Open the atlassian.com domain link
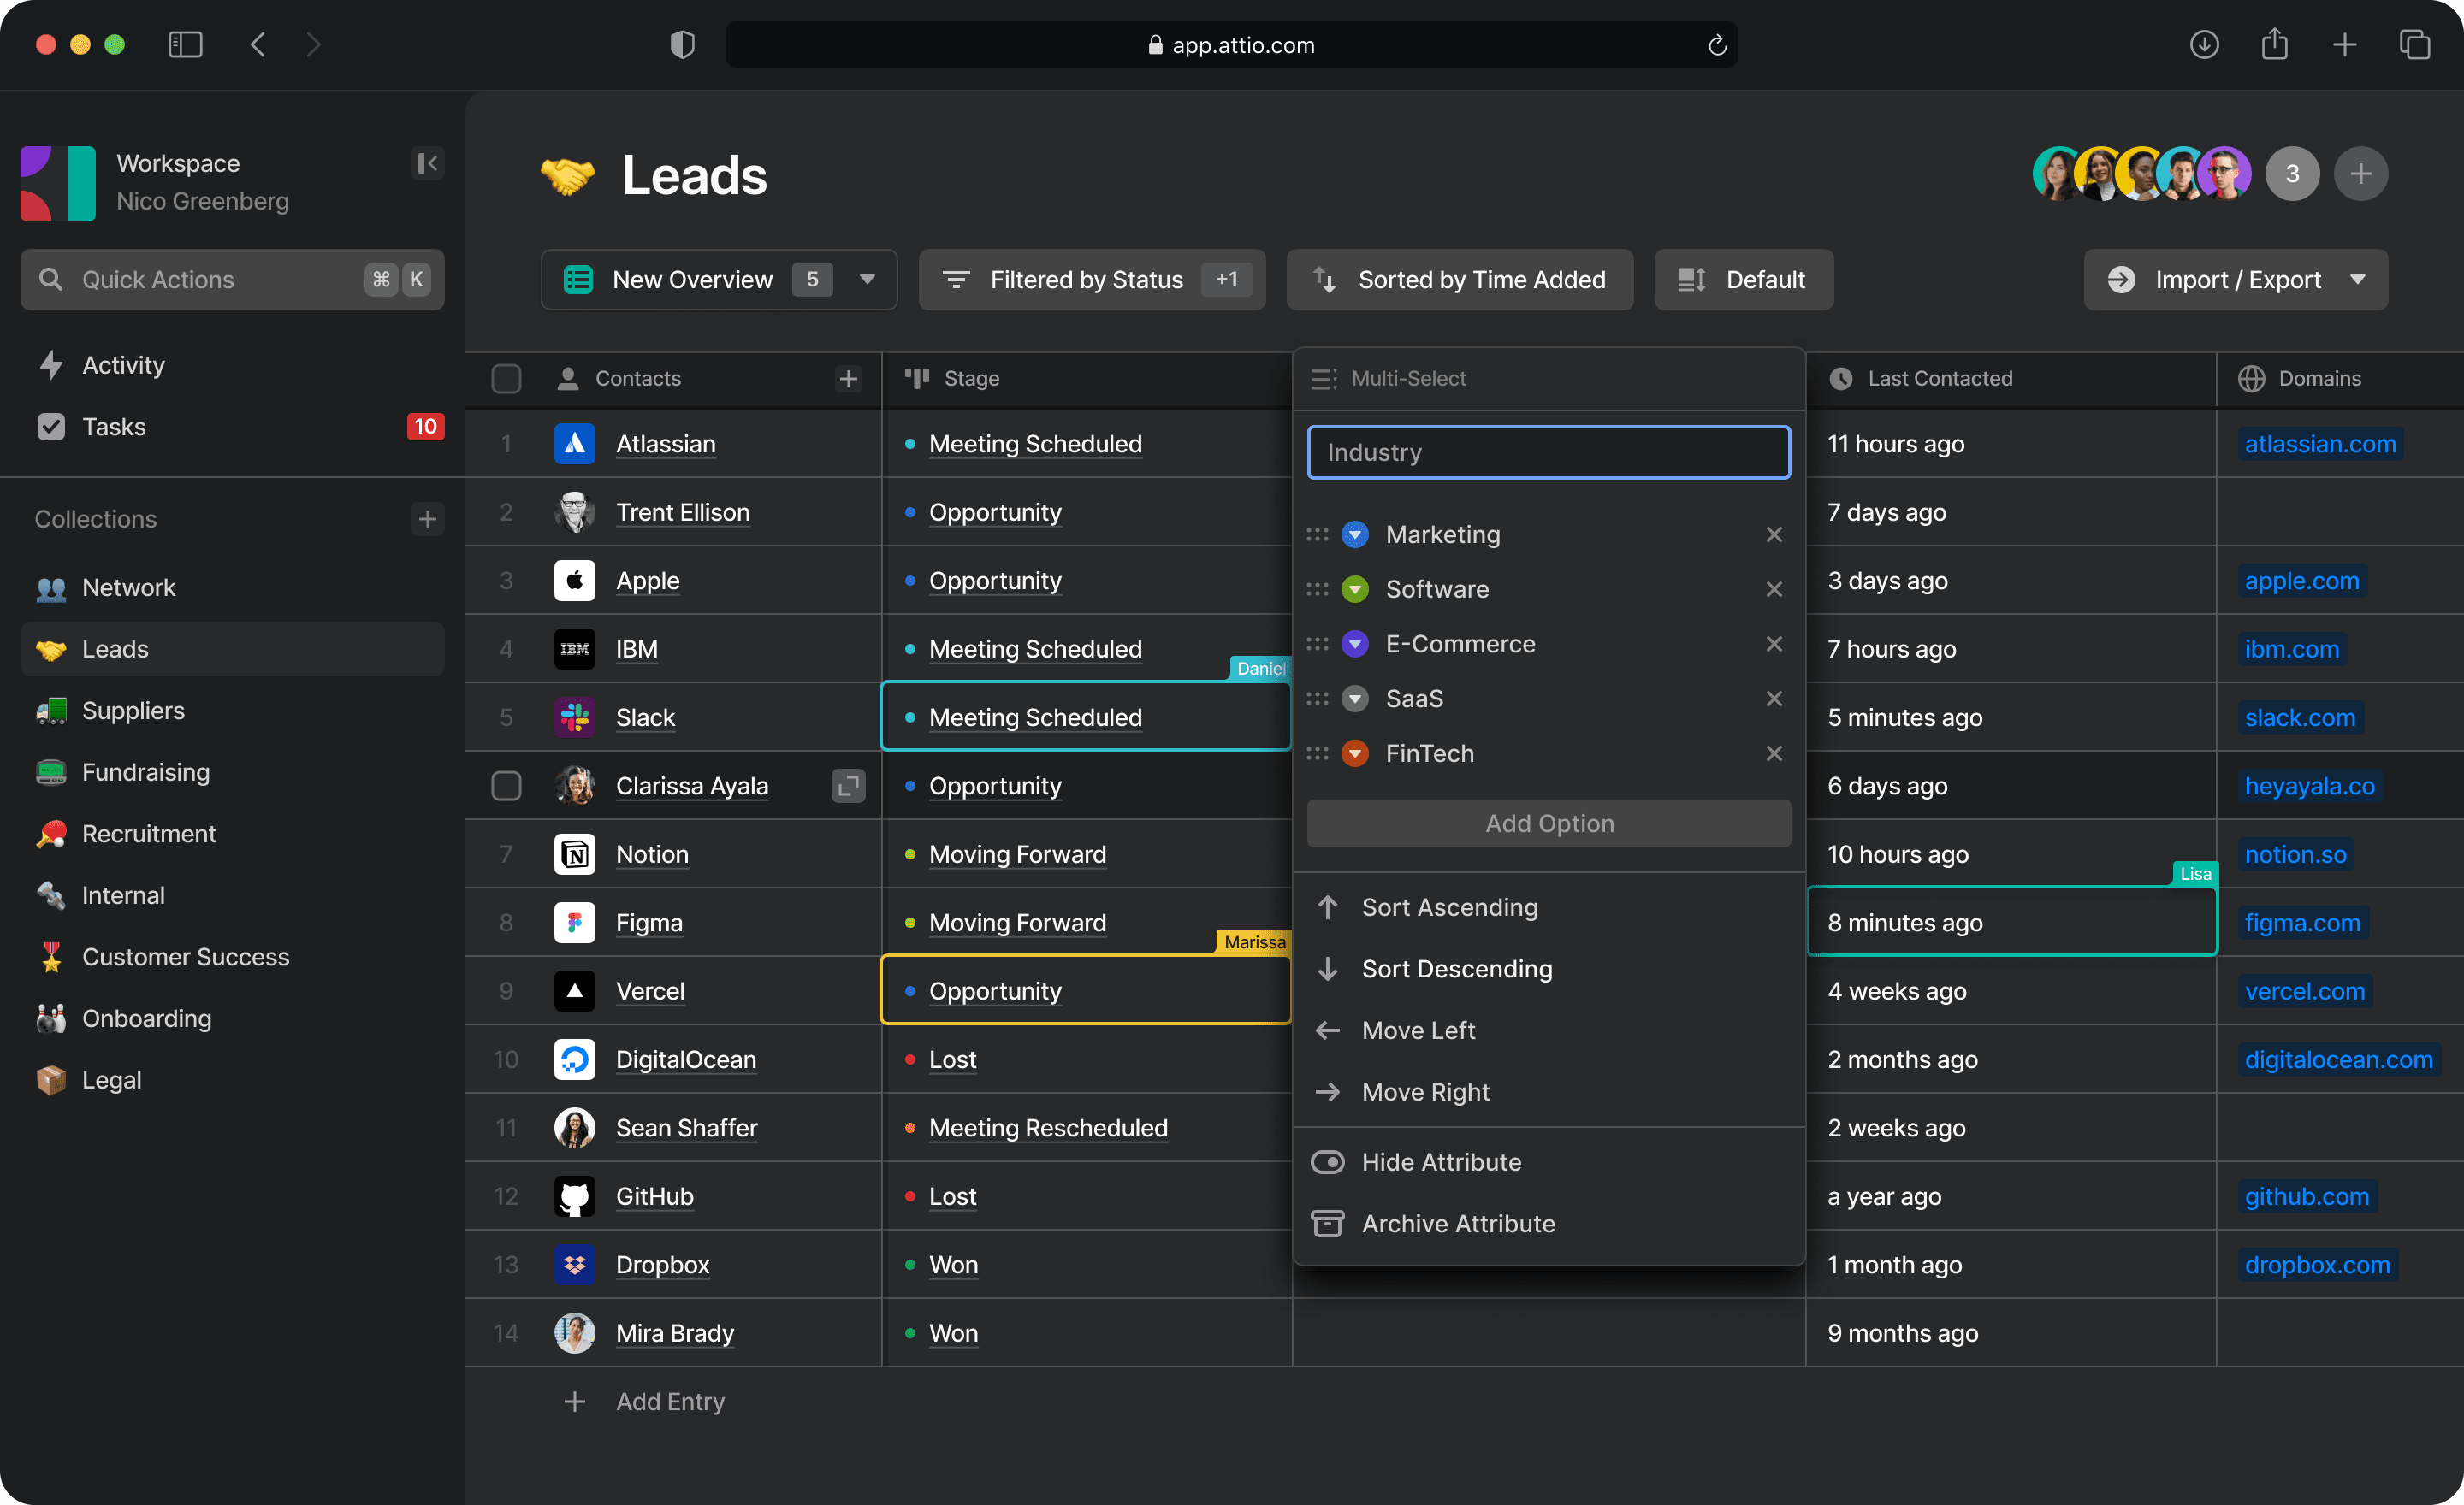This screenshot has width=2464, height=1505. (2319, 444)
